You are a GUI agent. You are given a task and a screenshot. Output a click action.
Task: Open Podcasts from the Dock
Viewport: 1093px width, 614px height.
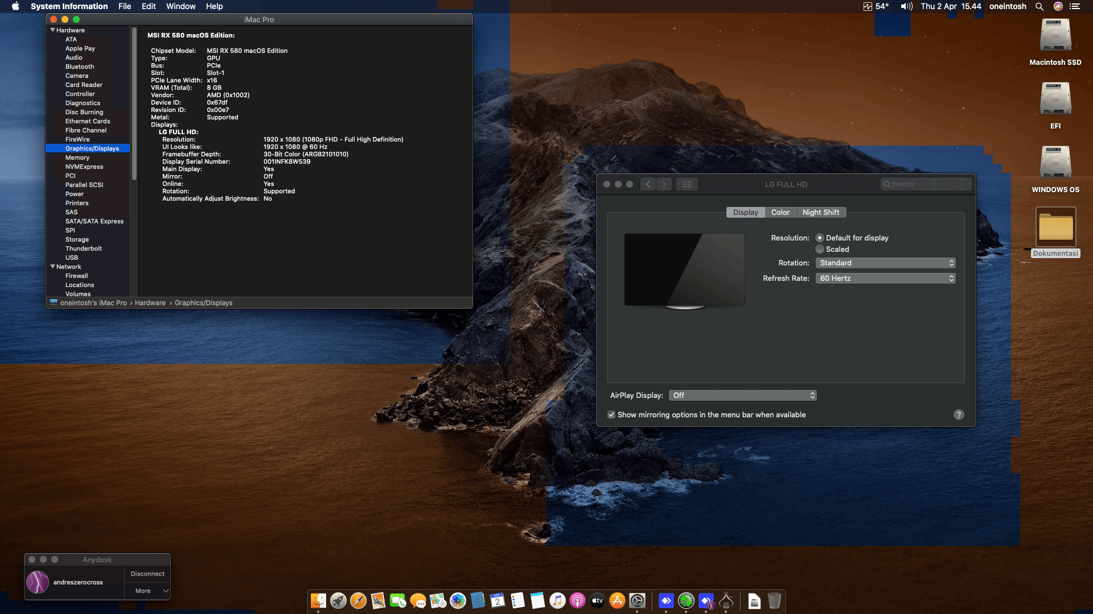coord(577,600)
